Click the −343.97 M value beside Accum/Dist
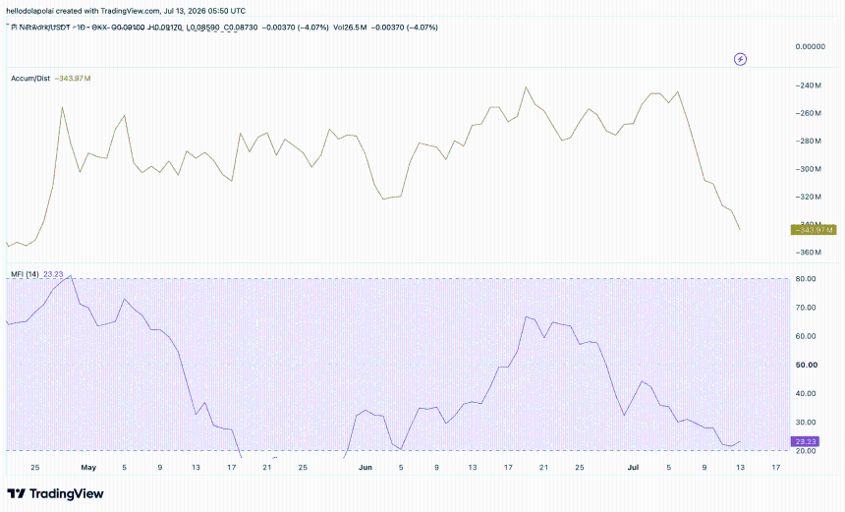 (72, 79)
